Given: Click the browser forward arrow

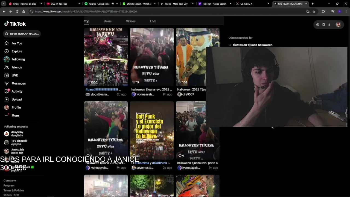Looking at the screenshot, I should pos(10,11).
